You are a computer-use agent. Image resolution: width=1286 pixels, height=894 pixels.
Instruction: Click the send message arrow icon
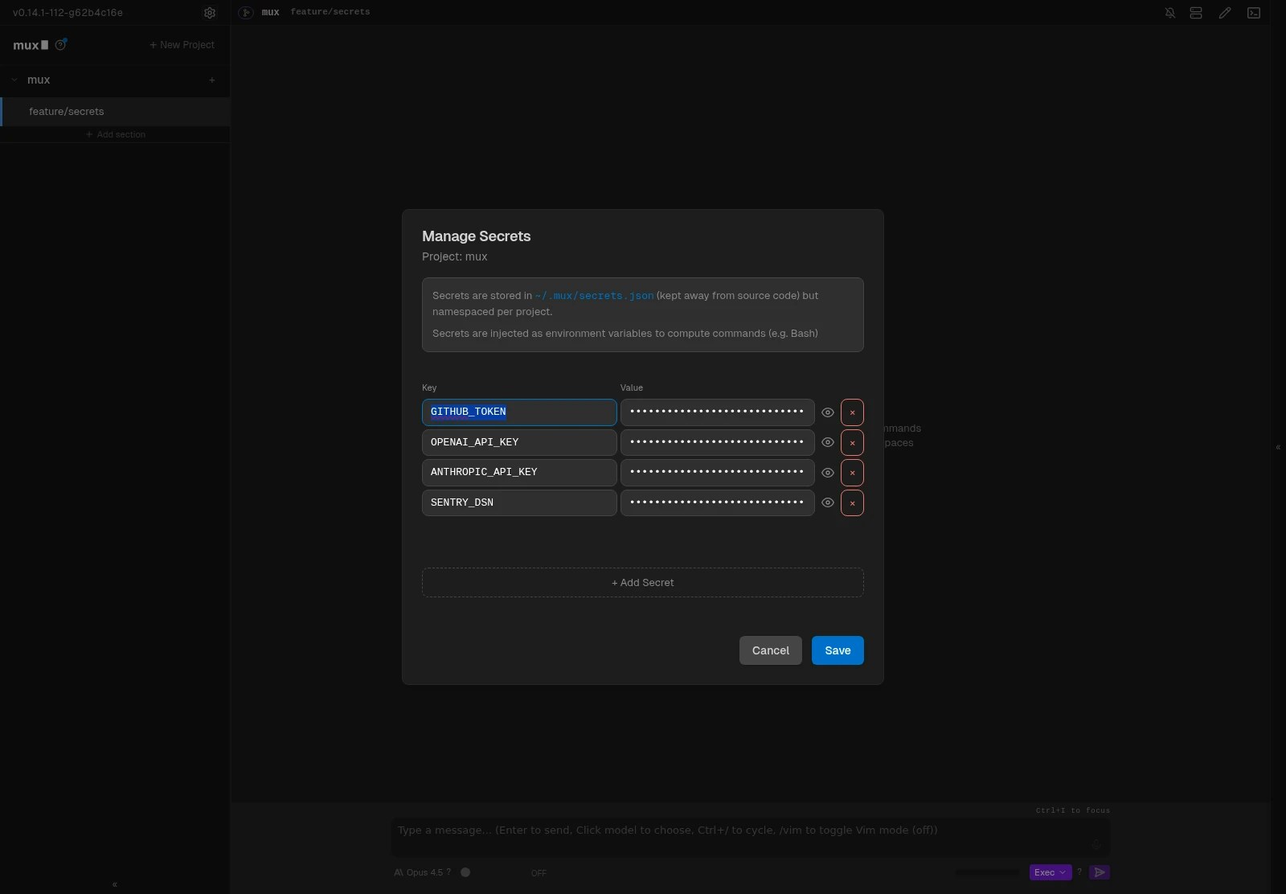click(1100, 872)
